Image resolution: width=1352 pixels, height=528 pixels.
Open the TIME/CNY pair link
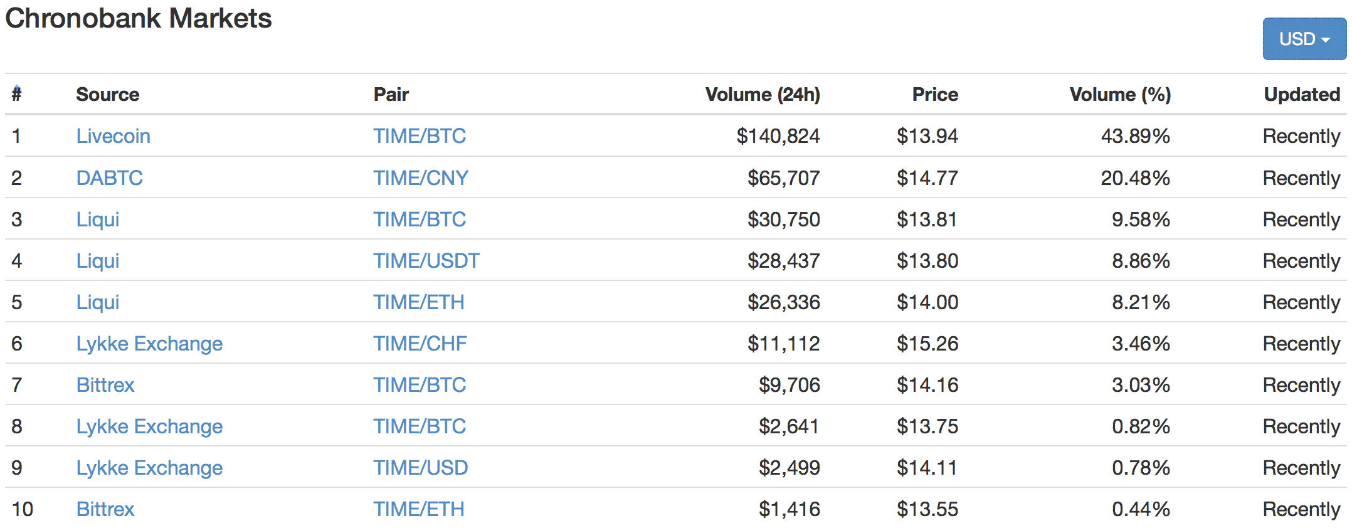tap(421, 178)
